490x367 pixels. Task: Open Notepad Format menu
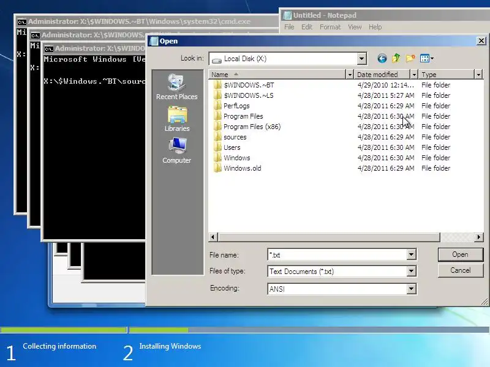tap(330, 27)
